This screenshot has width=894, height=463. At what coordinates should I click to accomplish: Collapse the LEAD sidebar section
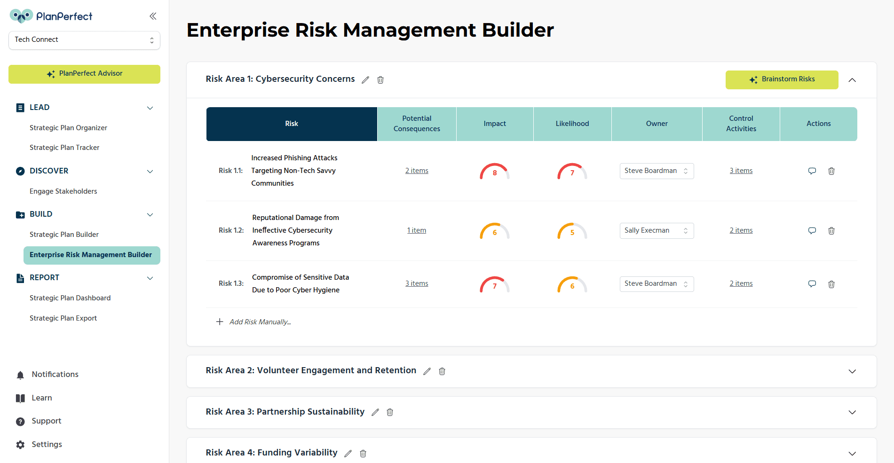(x=150, y=108)
